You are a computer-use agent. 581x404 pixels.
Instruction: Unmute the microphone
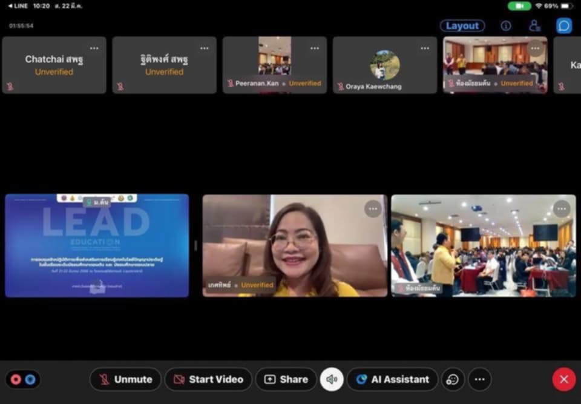(x=125, y=379)
